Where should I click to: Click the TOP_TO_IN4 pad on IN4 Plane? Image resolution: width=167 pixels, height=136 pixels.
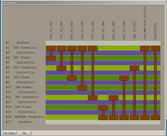pyautogui.click(x=82, y=88)
